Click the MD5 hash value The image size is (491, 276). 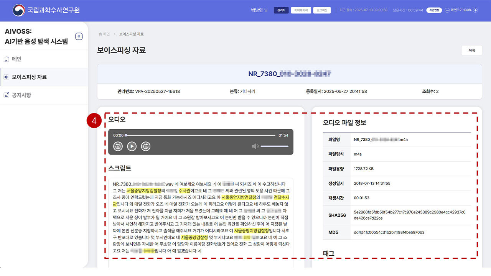[x=389, y=232]
